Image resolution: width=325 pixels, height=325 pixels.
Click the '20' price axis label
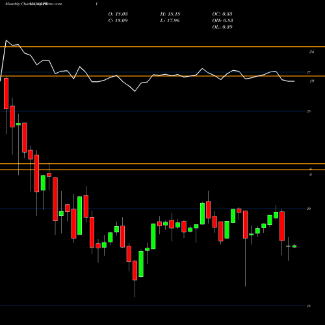click(x=309, y=209)
